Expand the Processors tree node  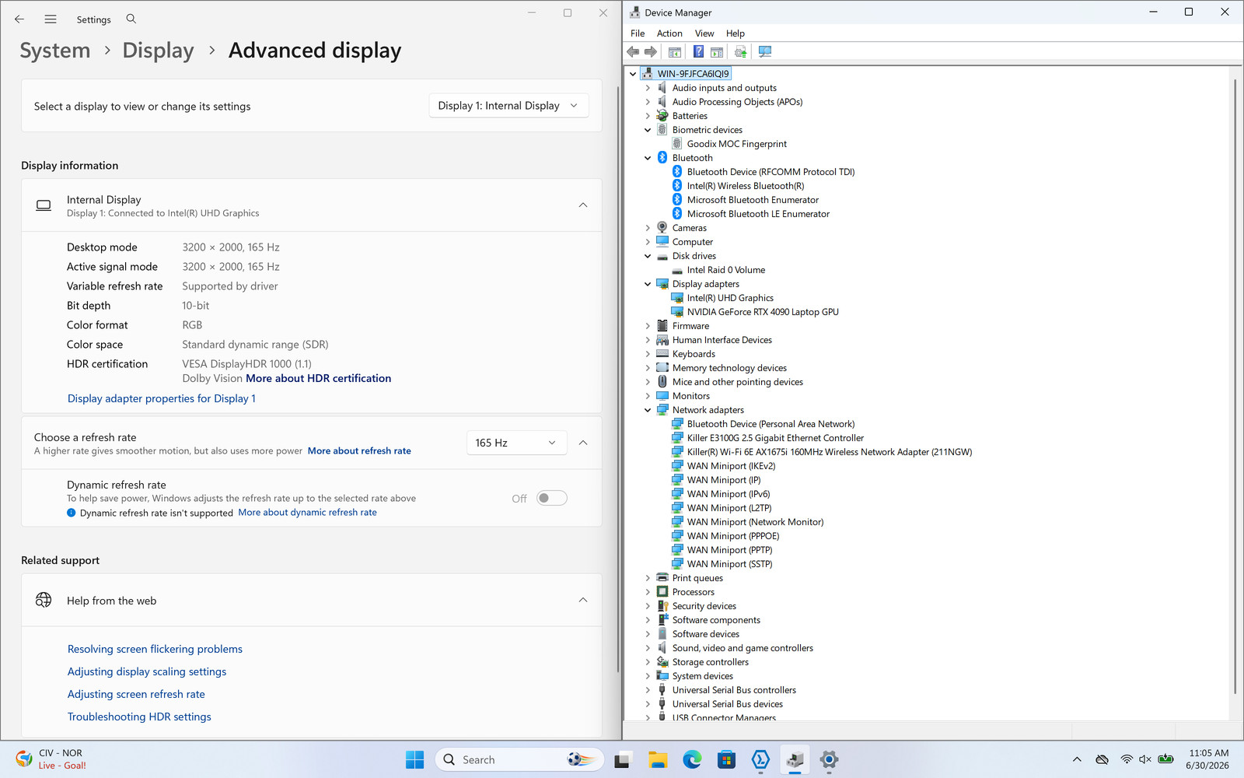648,592
